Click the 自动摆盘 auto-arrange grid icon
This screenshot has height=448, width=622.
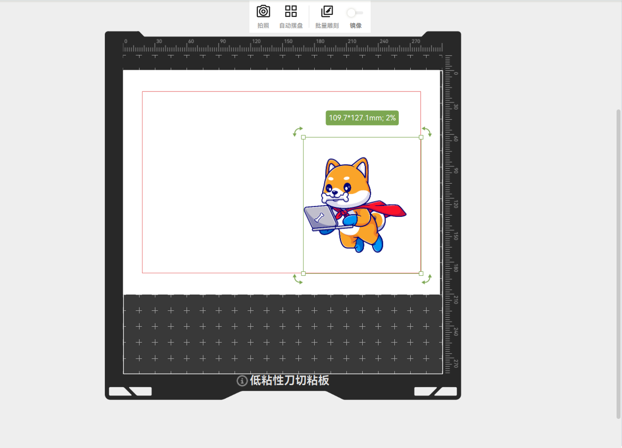point(291,11)
